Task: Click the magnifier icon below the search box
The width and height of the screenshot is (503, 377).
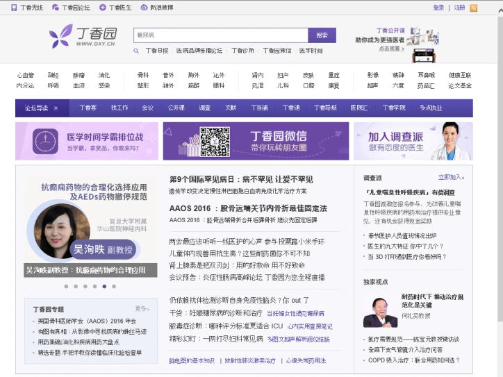Action: click(x=136, y=51)
